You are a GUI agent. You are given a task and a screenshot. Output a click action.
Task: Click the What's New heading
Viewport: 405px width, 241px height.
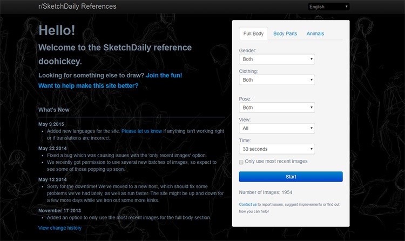coord(53,110)
